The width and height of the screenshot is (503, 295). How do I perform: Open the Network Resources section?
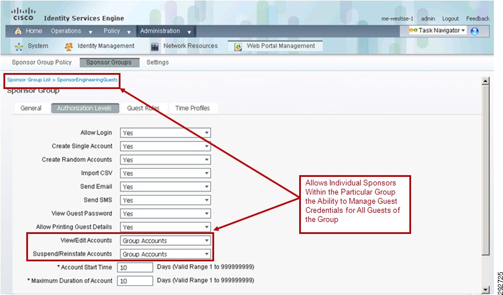tap(191, 46)
